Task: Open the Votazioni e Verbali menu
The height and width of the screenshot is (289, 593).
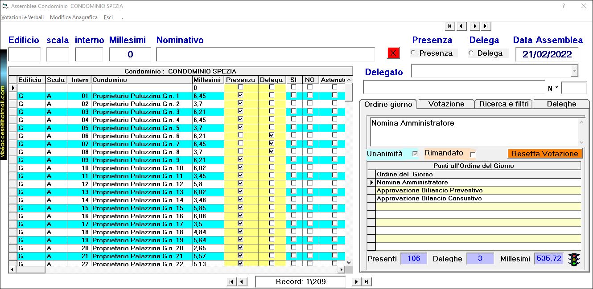Action: (x=22, y=17)
